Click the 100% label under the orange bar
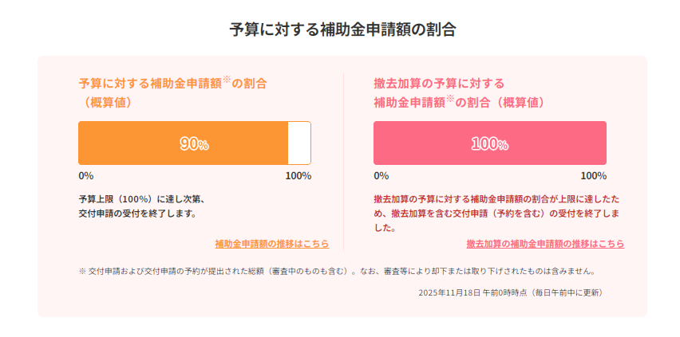The image size is (680, 337). tap(298, 176)
